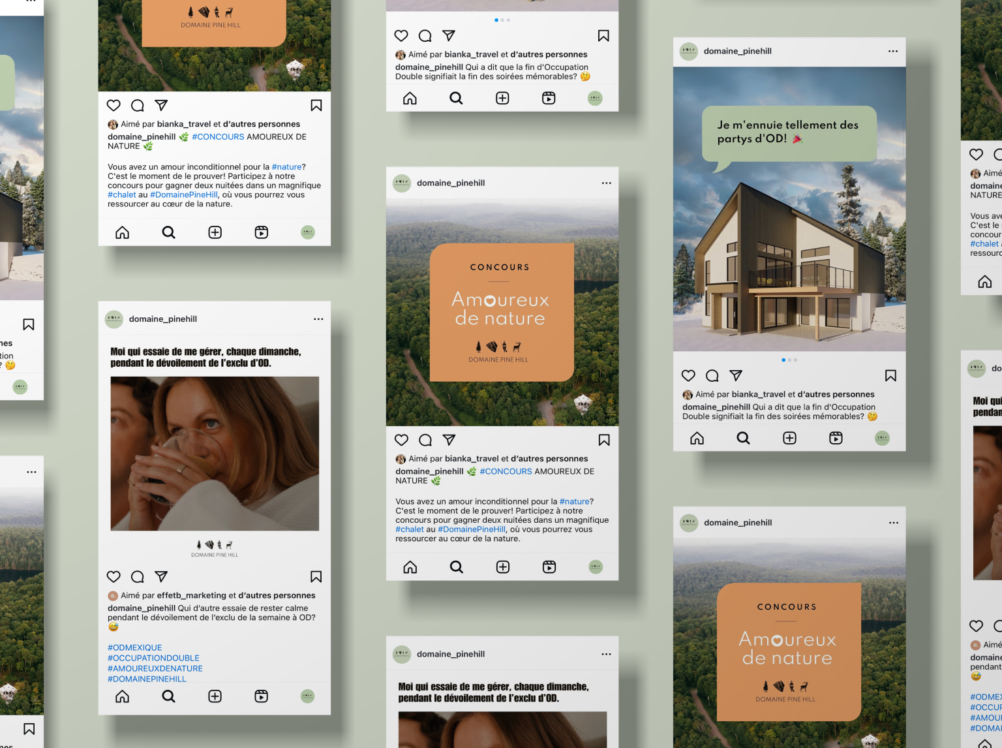Share the chalet house post via the paper plane
1002x748 pixels.
(736, 375)
